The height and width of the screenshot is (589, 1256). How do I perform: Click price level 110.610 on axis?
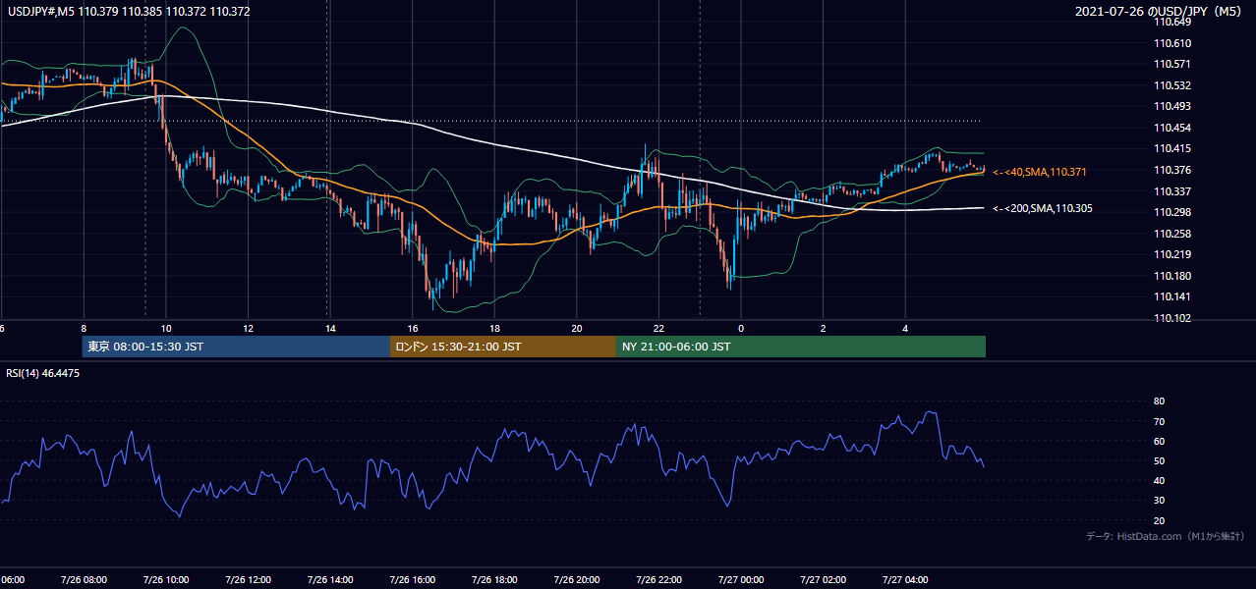(1172, 43)
